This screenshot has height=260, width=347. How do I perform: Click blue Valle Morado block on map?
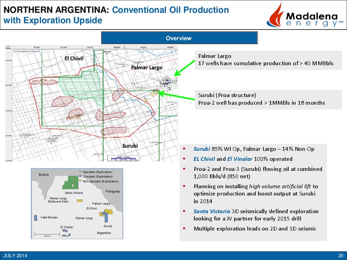click(36, 218)
